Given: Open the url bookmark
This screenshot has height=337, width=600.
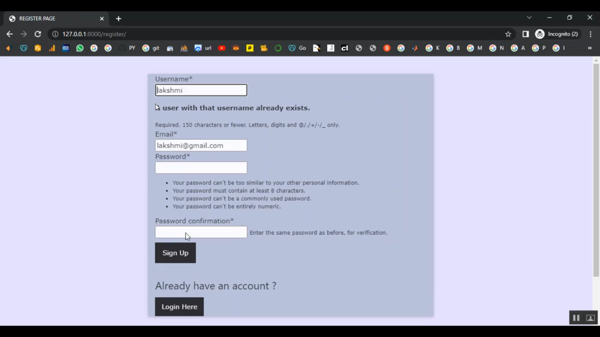Looking at the screenshot, I should pyautogui.click(x=203, y=48).
